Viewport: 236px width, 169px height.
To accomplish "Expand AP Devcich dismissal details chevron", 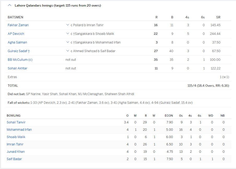I will [x=68, y=34].
